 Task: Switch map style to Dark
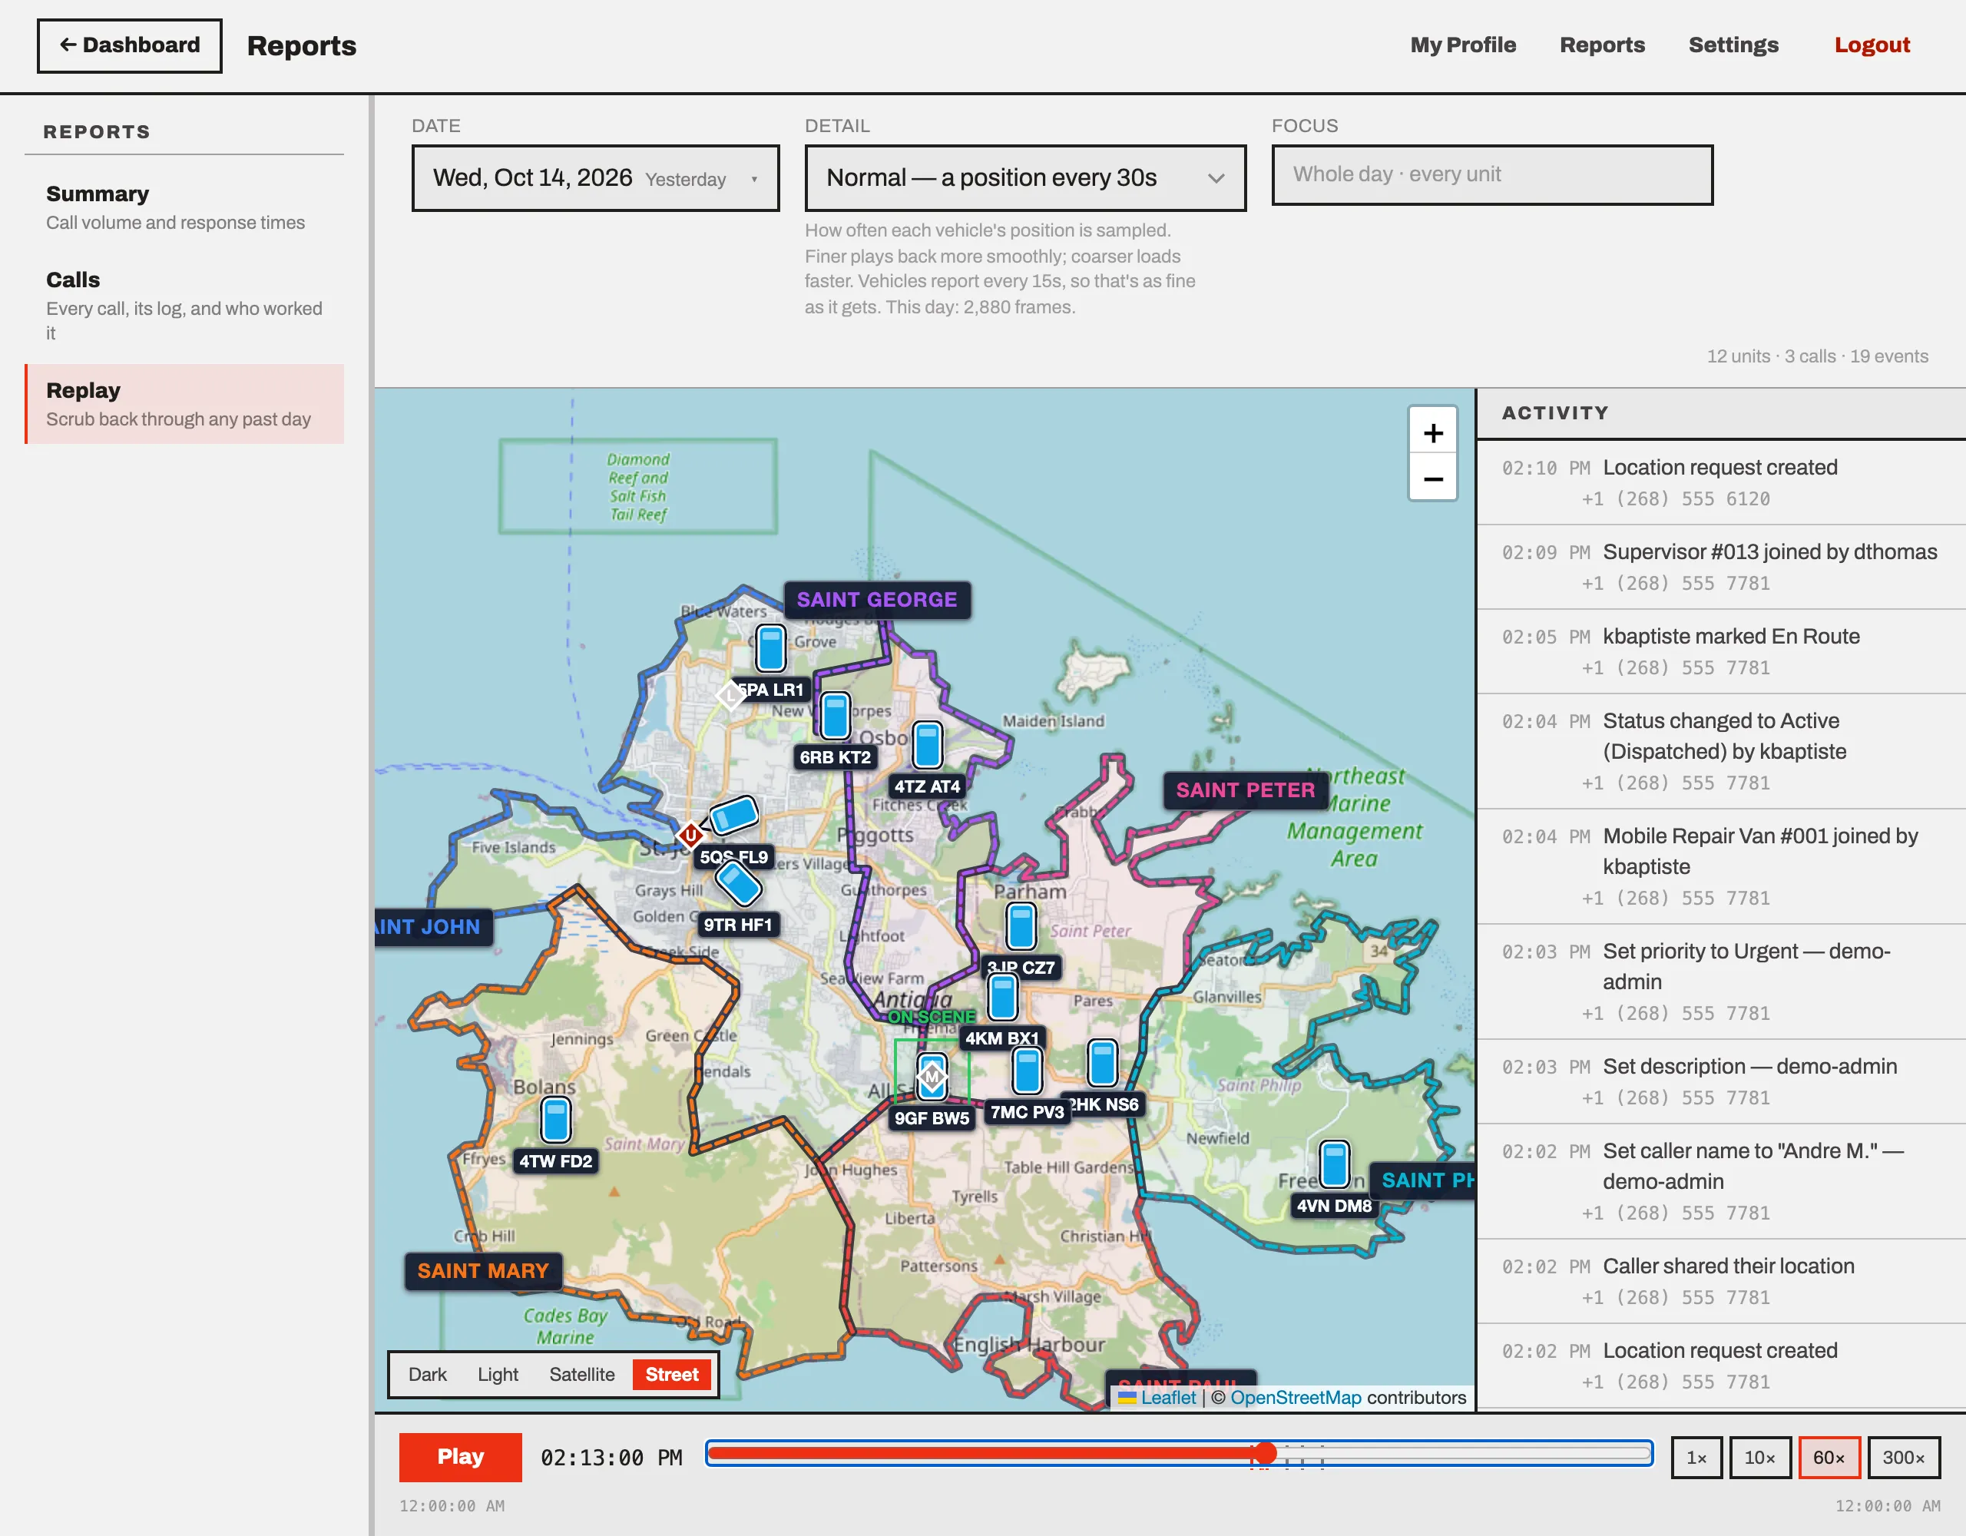coord(428,1374)
